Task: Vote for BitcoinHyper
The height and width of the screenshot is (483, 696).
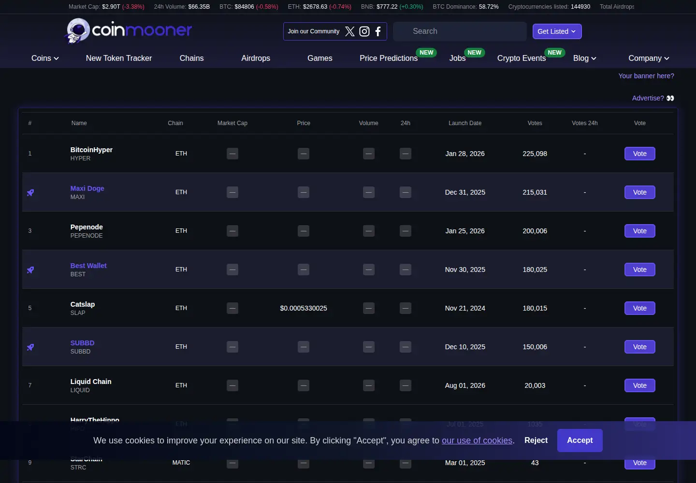Action: point(640,154)
